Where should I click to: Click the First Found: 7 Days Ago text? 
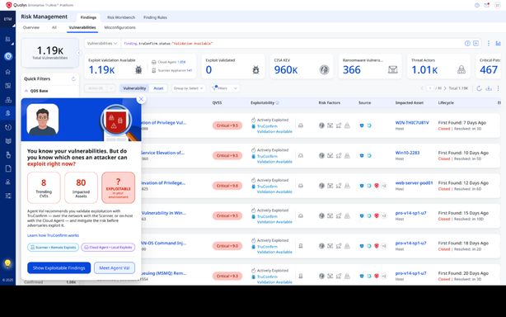point(461,123)
